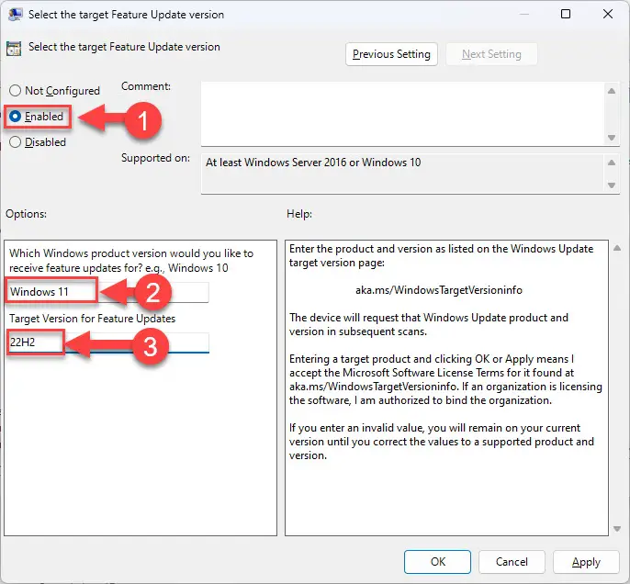
Task: Click the title bar application icon
Action: point(15,15)
